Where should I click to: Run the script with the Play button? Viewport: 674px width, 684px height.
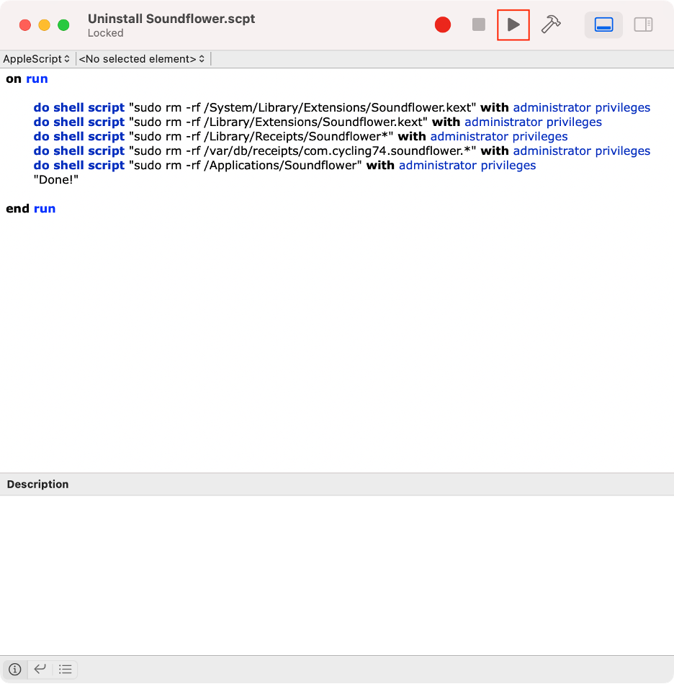point(513,25)
